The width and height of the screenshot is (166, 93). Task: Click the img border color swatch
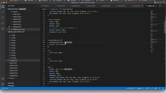point(65,69)
